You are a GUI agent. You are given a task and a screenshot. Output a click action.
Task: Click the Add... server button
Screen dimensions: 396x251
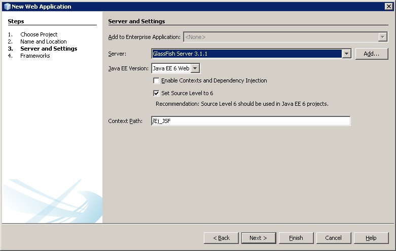[372, 54]
